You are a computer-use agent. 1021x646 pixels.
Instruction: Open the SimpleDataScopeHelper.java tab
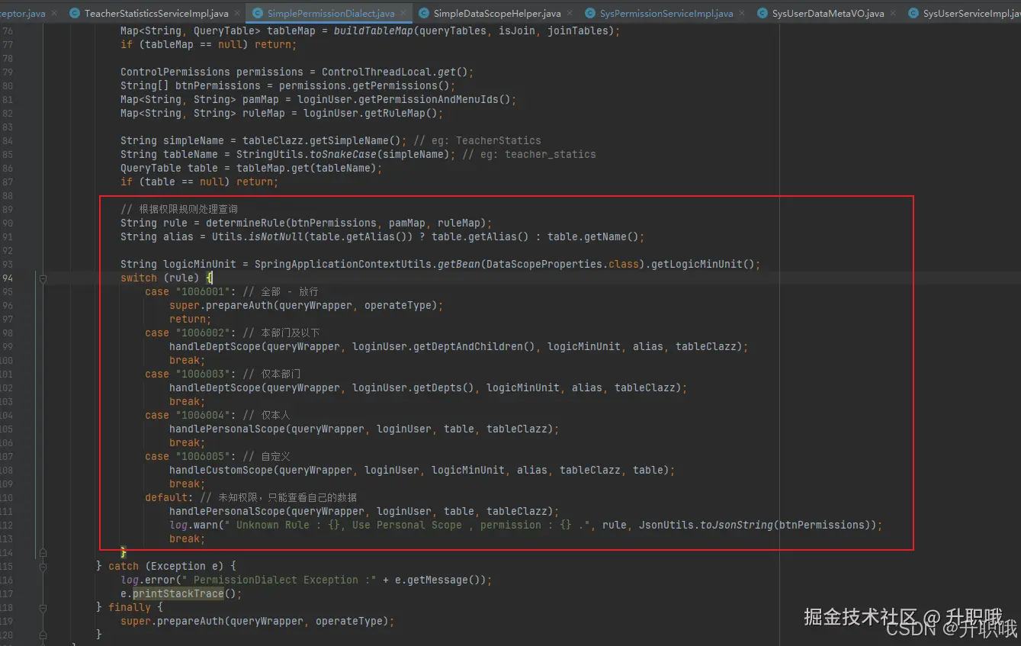click(x=497, y=14)
